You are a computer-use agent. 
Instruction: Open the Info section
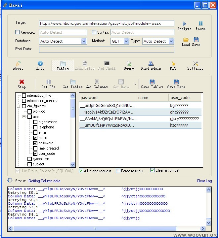tap(40, 66)
